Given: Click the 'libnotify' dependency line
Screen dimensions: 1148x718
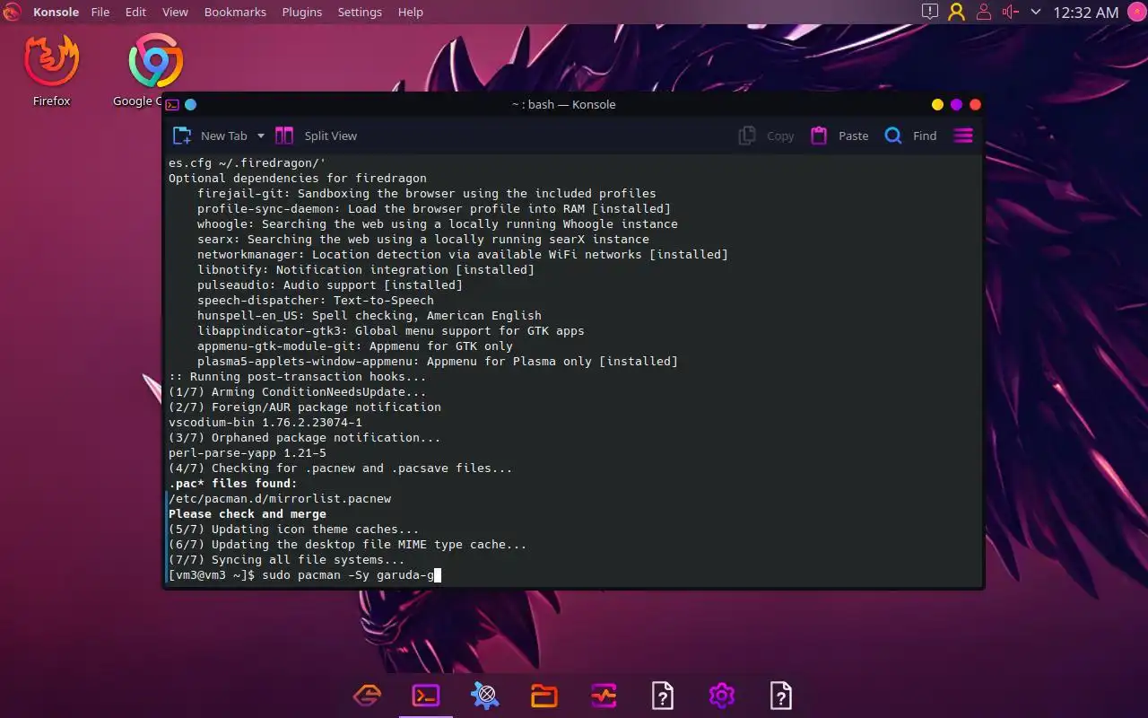Looking at the screenshot, I should 366,269.
